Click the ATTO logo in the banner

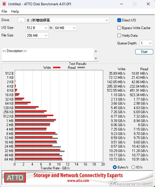tap(15, 178)
